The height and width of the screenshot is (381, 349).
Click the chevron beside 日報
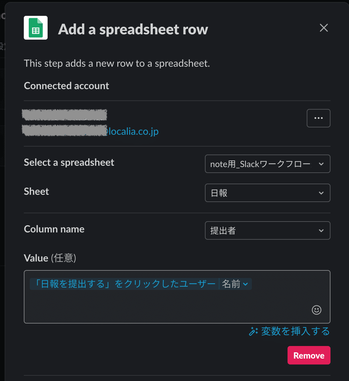(322, 193)
